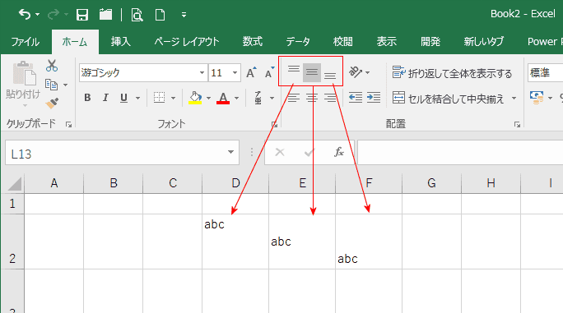Select the Cut scissors icon
Screen dimensions: 563x313
pos(52,66)
